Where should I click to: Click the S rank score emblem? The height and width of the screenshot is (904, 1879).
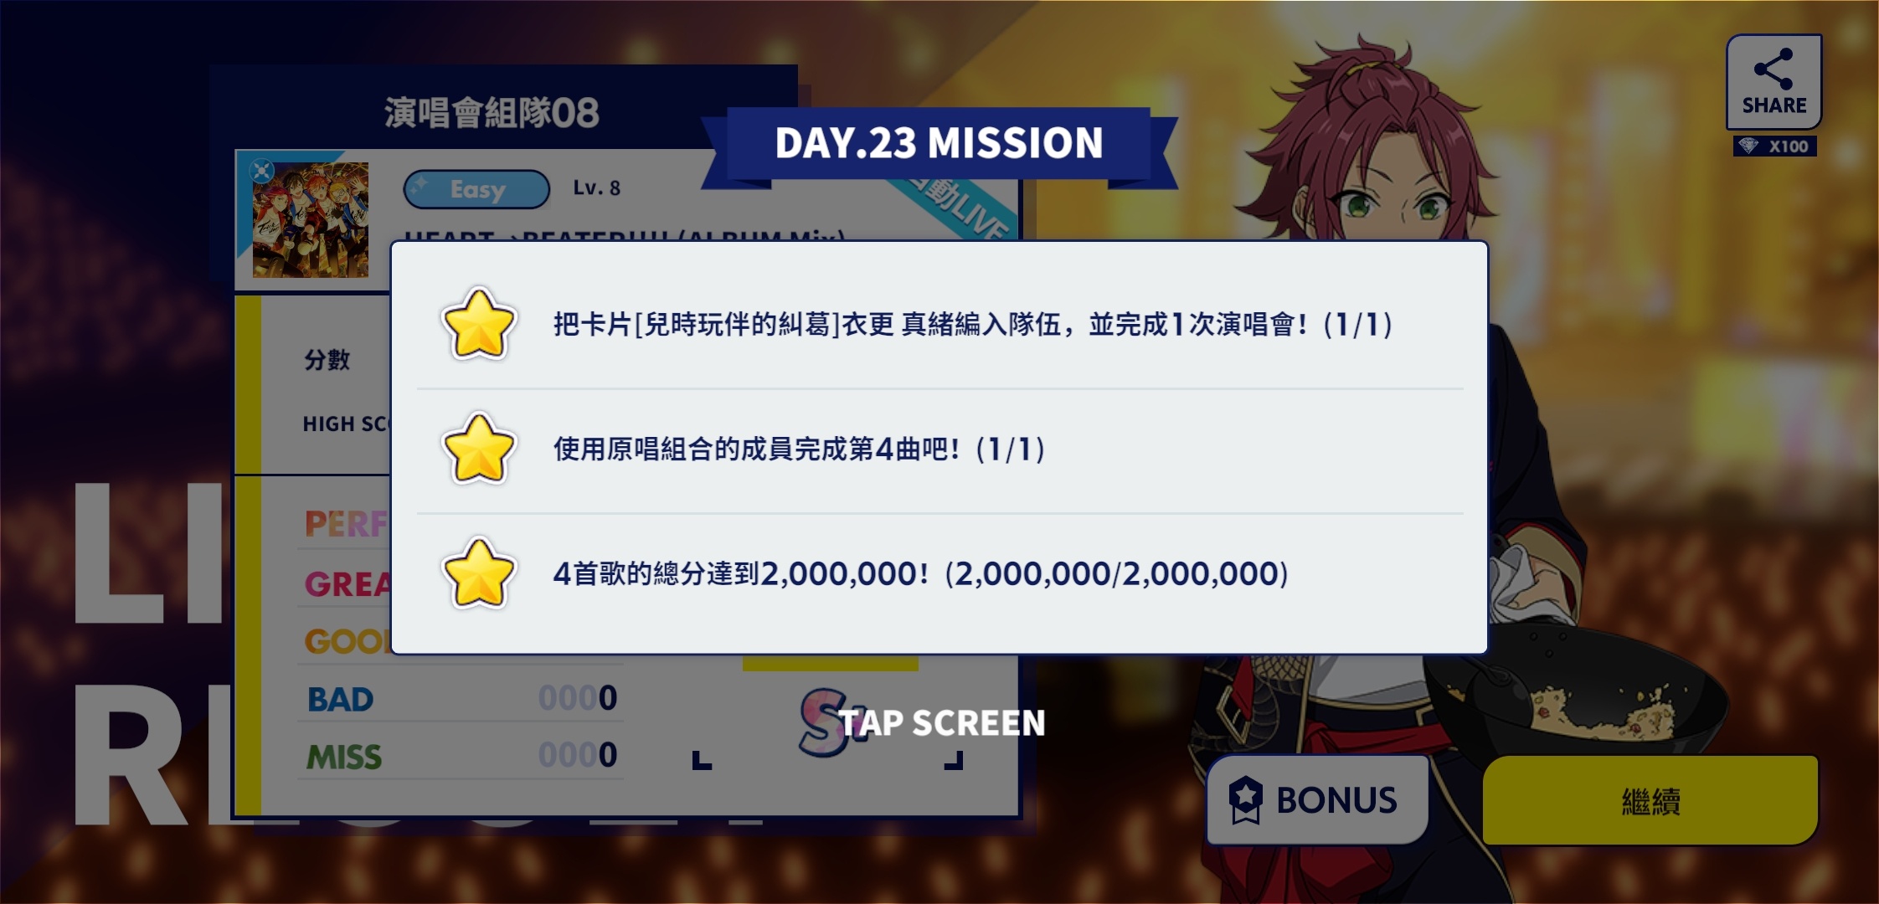[822, 722]
